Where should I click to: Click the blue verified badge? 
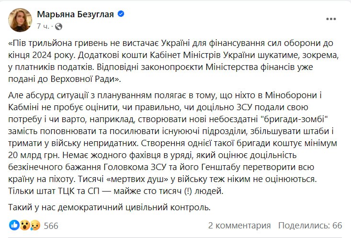pyautogui.click(x=121, y=14)
